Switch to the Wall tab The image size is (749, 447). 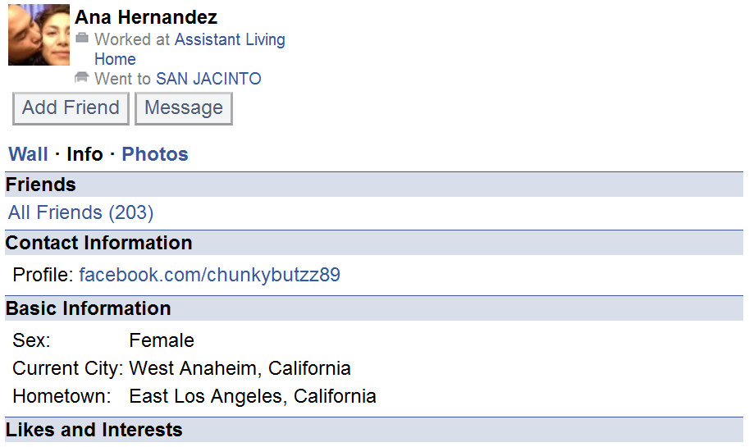click(28, 154)
